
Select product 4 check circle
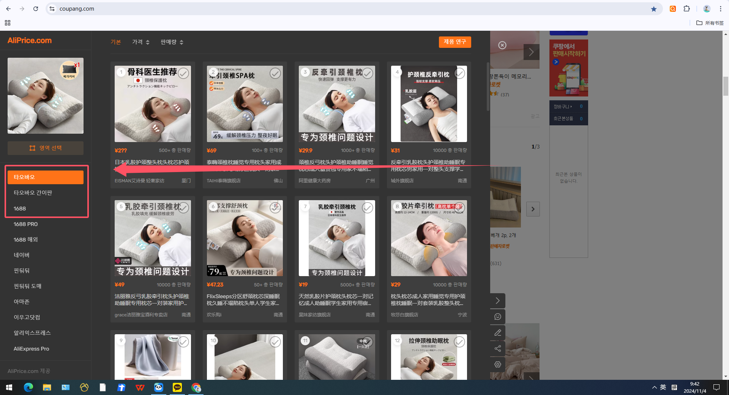[x=459, y=73]
